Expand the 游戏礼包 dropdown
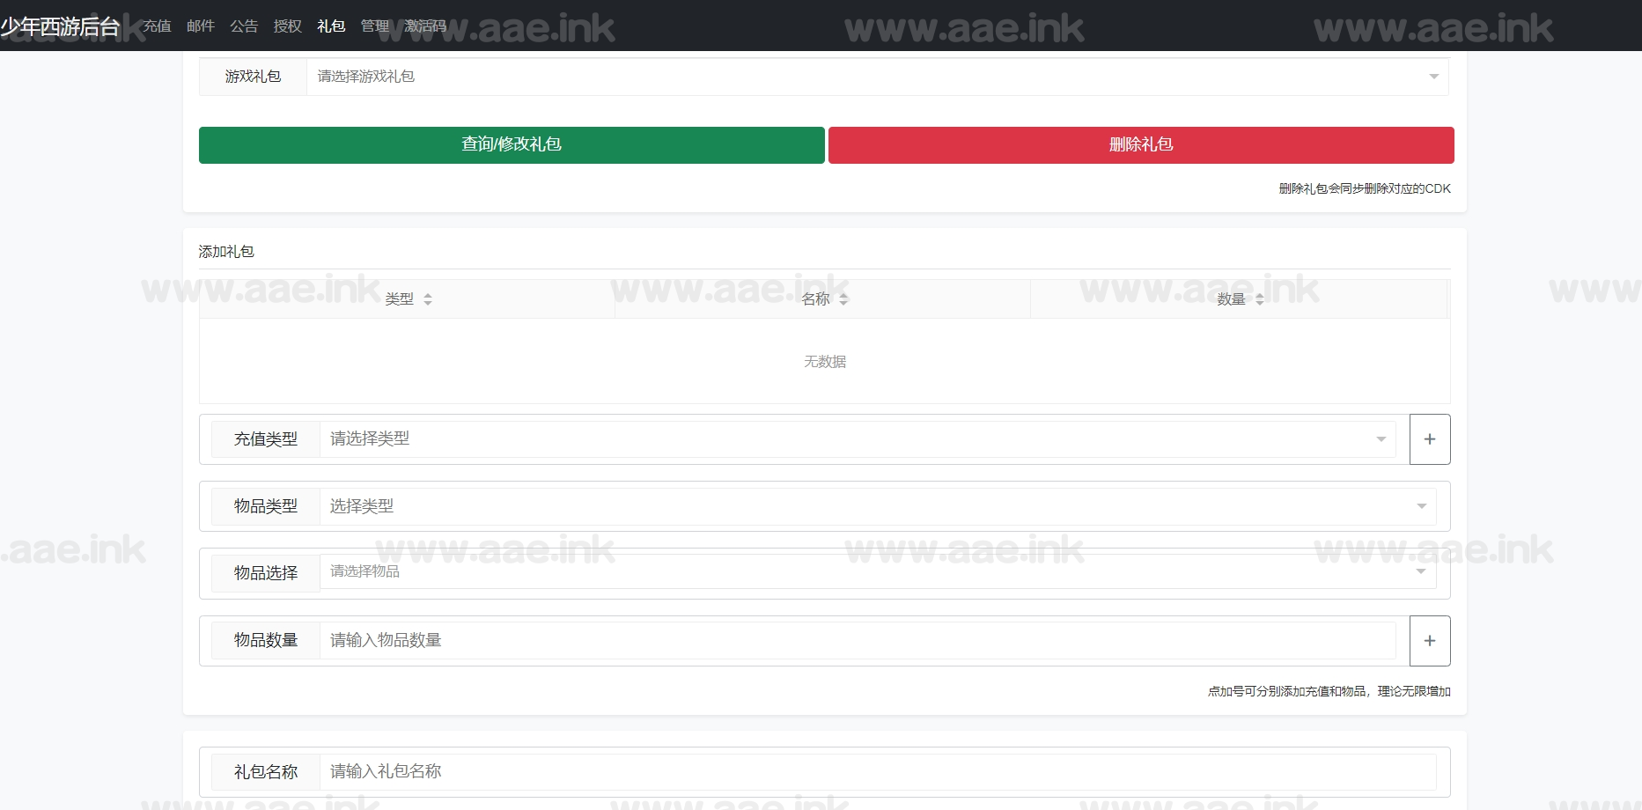This screenshot has height=810, width=1642. coord(877,77)
